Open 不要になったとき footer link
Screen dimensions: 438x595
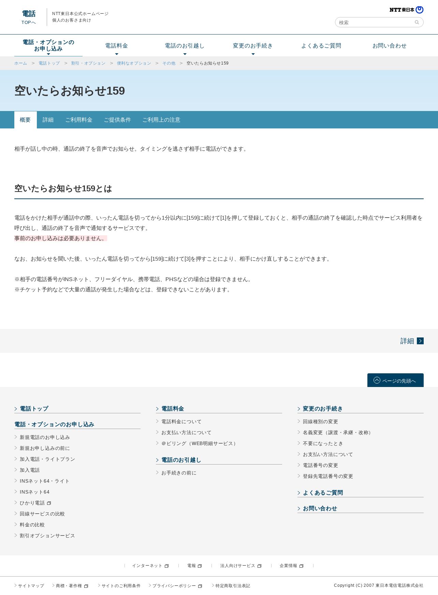323,443
